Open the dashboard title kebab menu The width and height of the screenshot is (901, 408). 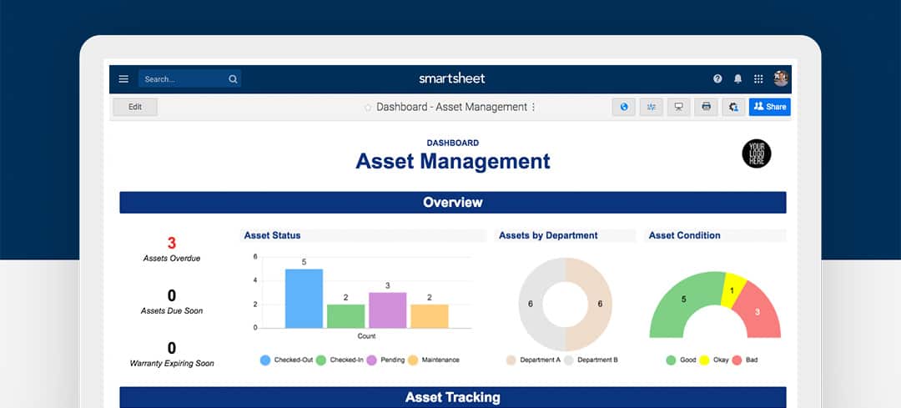tap(534, 108)
